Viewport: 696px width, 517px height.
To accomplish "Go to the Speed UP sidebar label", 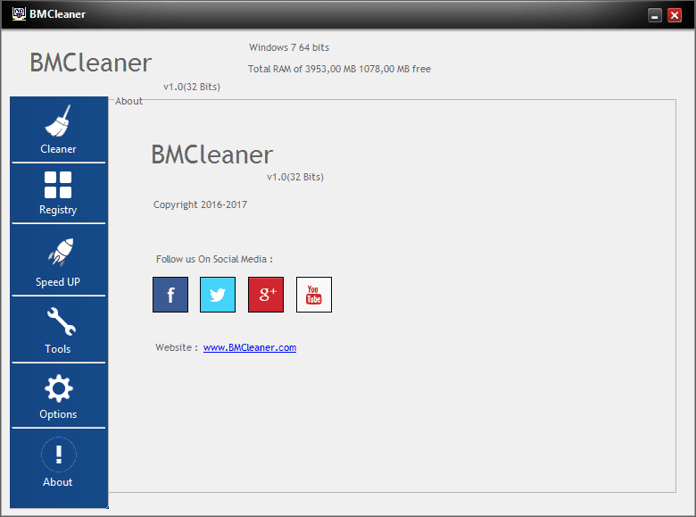I will (58, 282).
